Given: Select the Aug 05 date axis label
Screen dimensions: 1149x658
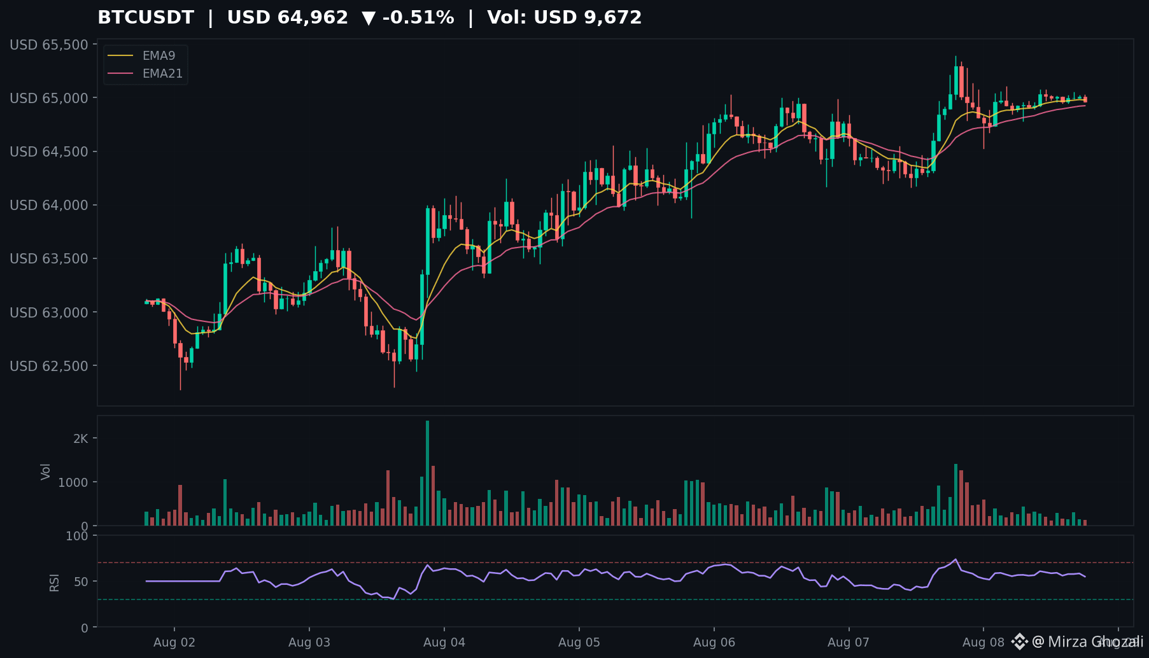Looking at the screenshot, I should tap(579, 642).
